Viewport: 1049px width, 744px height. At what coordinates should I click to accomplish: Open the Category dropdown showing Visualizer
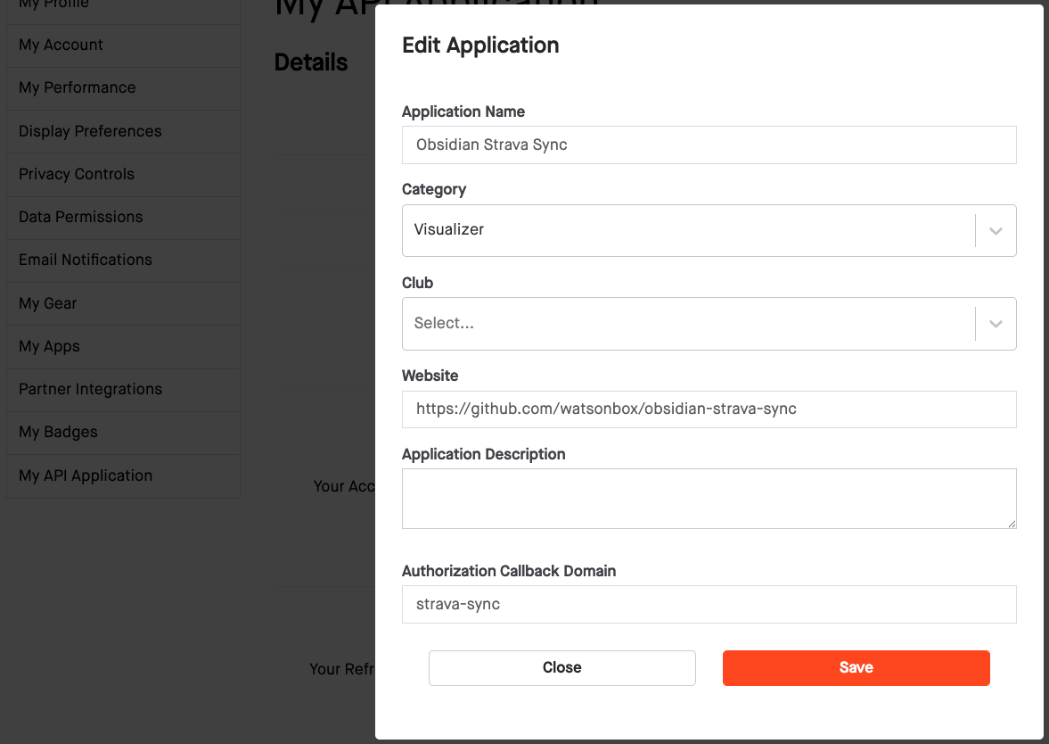tap(709, 230)
